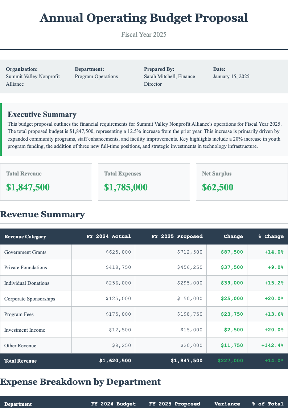Click the Private Foundations FY 2025 Proposed amount
The width and height of the screenshot is (288, 408).
[190, 267]
